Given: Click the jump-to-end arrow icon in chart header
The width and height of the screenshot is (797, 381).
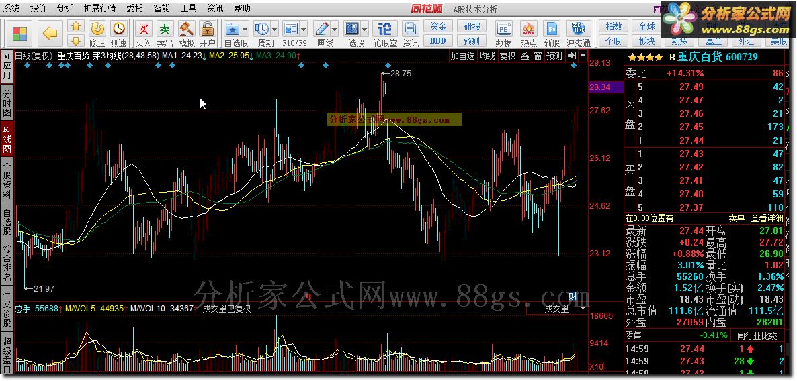Looking at the screenshot, I should point(572,55).
